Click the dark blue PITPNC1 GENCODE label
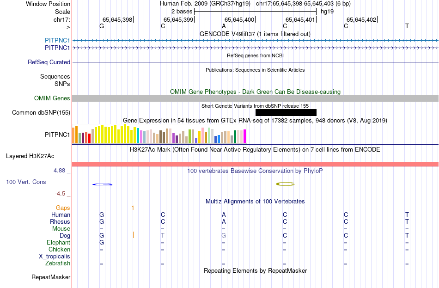Image resolution: width=439 pixels, height=288 pixels. pos(57,48)
